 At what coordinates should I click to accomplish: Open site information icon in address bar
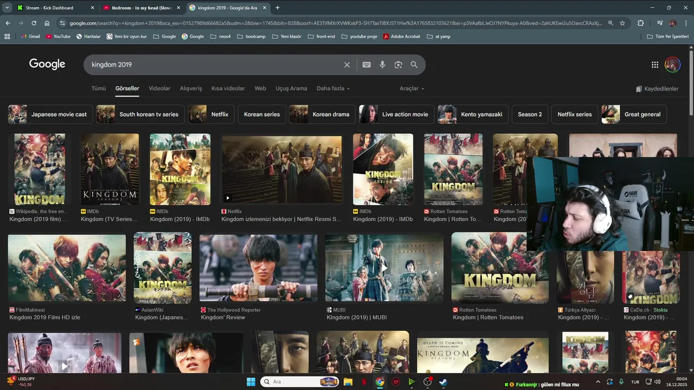click(x=62, y=23)
